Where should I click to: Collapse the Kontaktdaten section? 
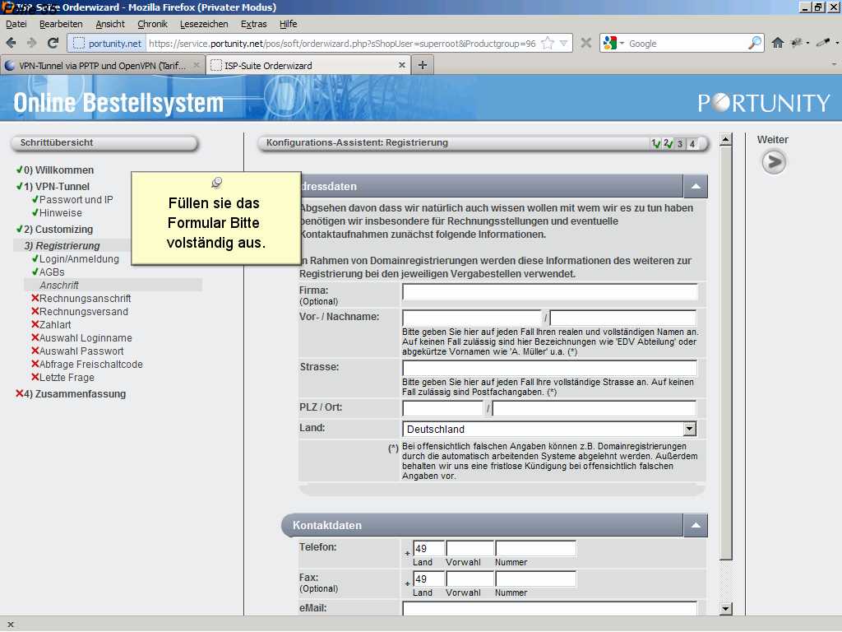pos(695,525)
